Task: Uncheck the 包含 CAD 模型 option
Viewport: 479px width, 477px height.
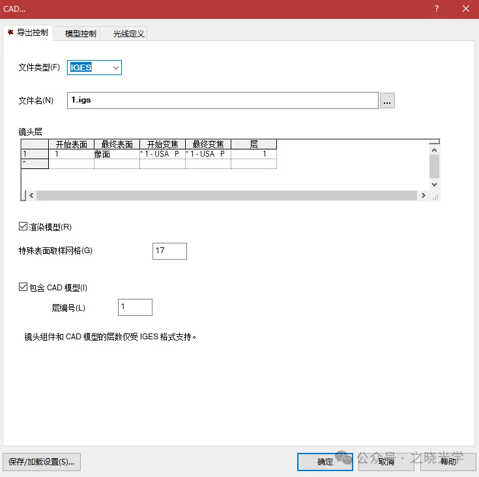Action: click(x=23, y=287)
